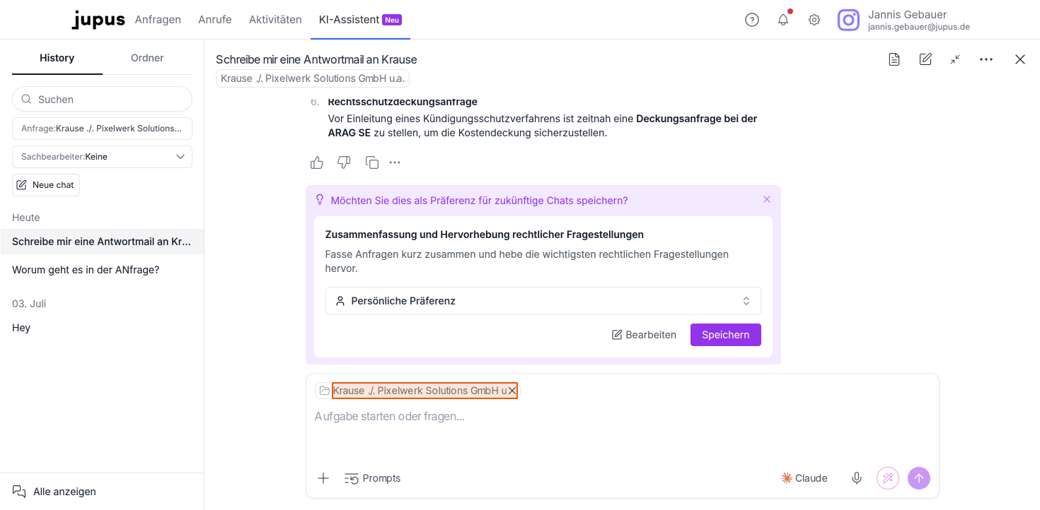Open the Sachbearbeiter dropdown

102,157
